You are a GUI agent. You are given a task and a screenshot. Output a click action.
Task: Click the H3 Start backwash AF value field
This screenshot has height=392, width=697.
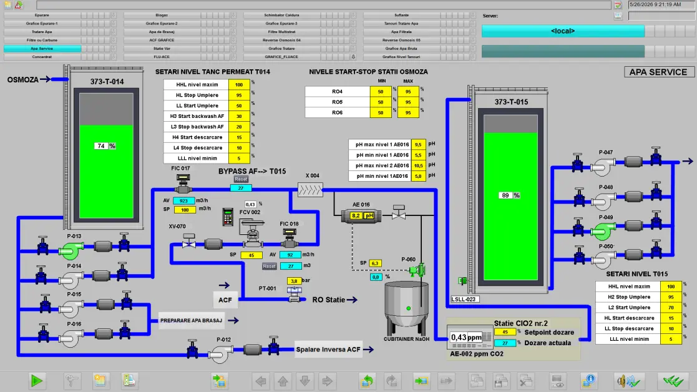click(x=239, y=116)
